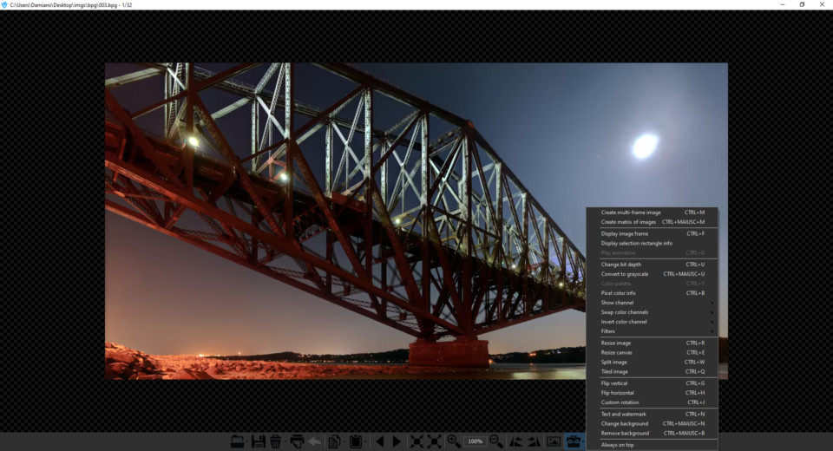833x451 pixels.
Task: Toggle Always on top option
Action: [x=617, y=445]
